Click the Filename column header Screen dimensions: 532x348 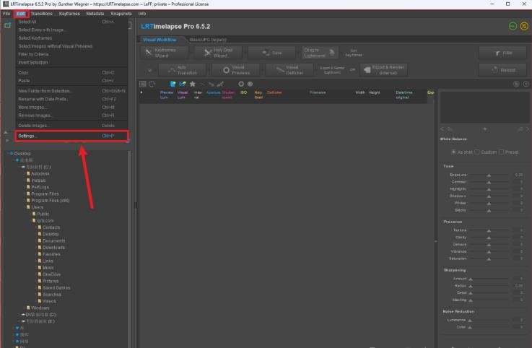318,92
